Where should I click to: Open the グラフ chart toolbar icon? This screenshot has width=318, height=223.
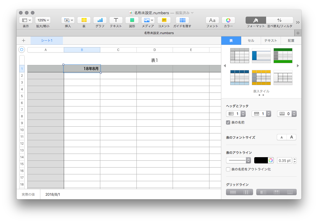click(100, 20)
